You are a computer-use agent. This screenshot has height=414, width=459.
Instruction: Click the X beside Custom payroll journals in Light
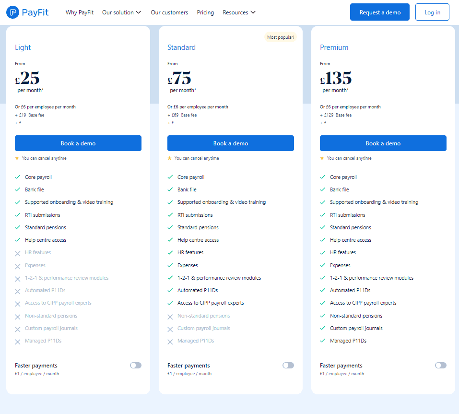(x=18, y=328)
